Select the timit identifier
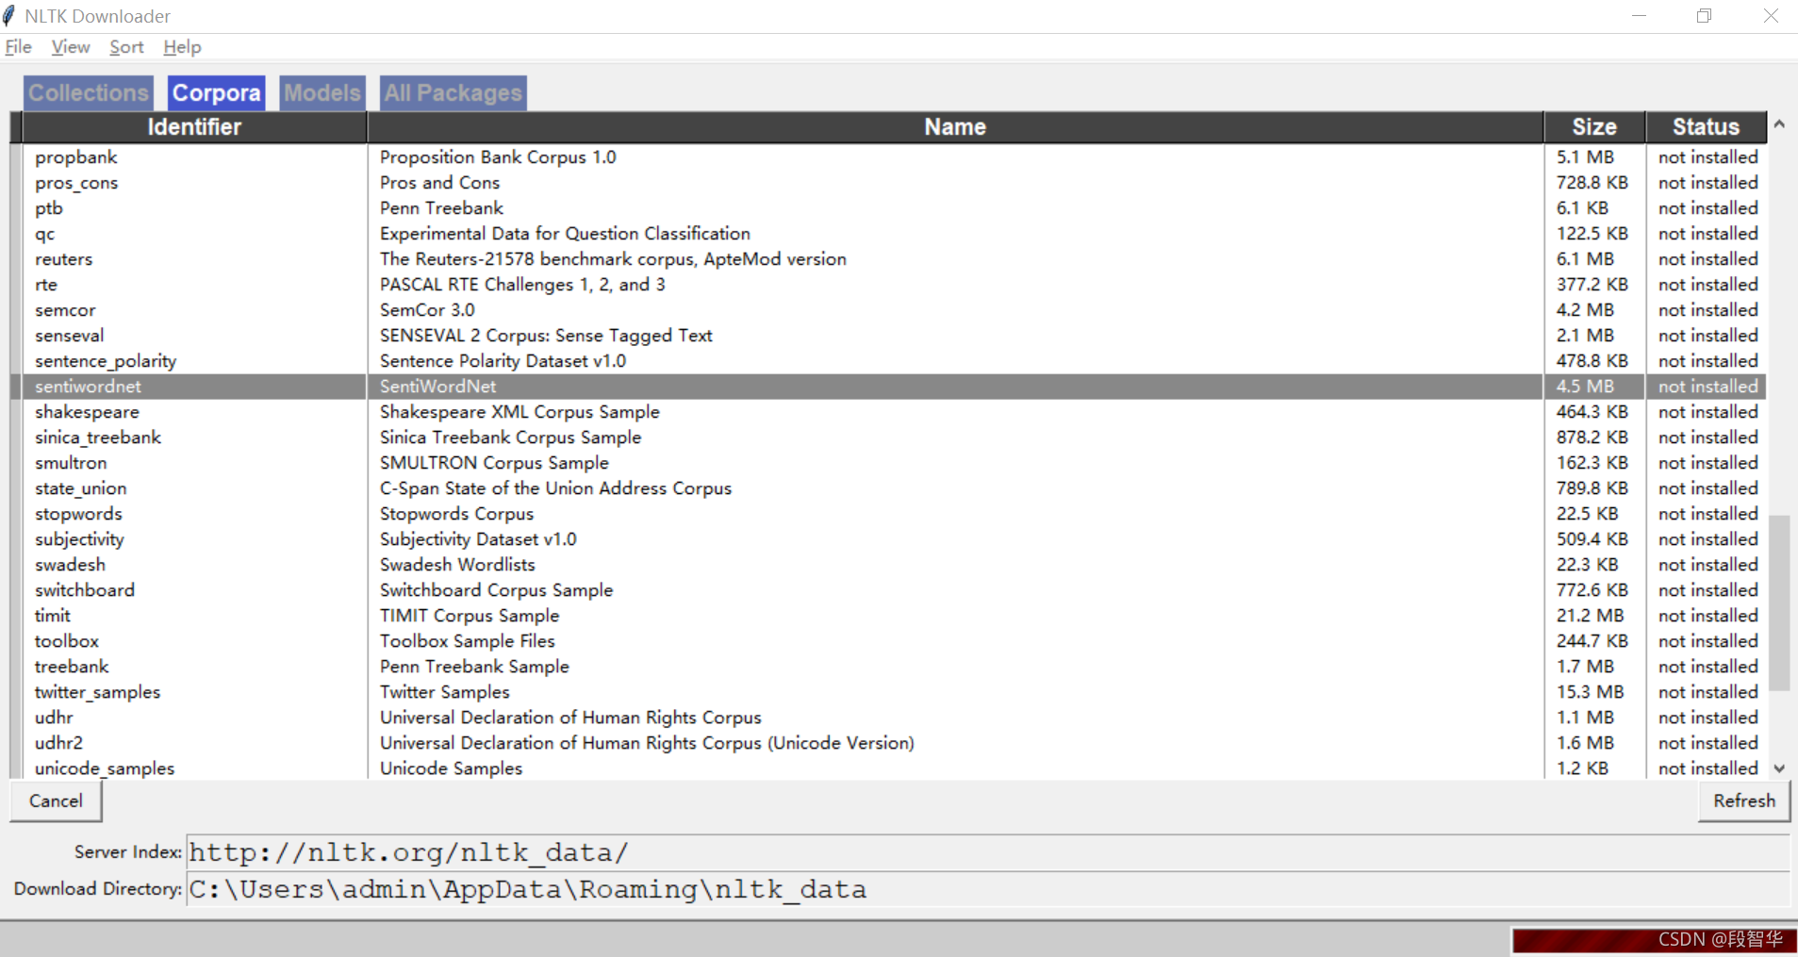This screenshot has height=957, width=1798. pyautogui.click(x=53, y=616)
